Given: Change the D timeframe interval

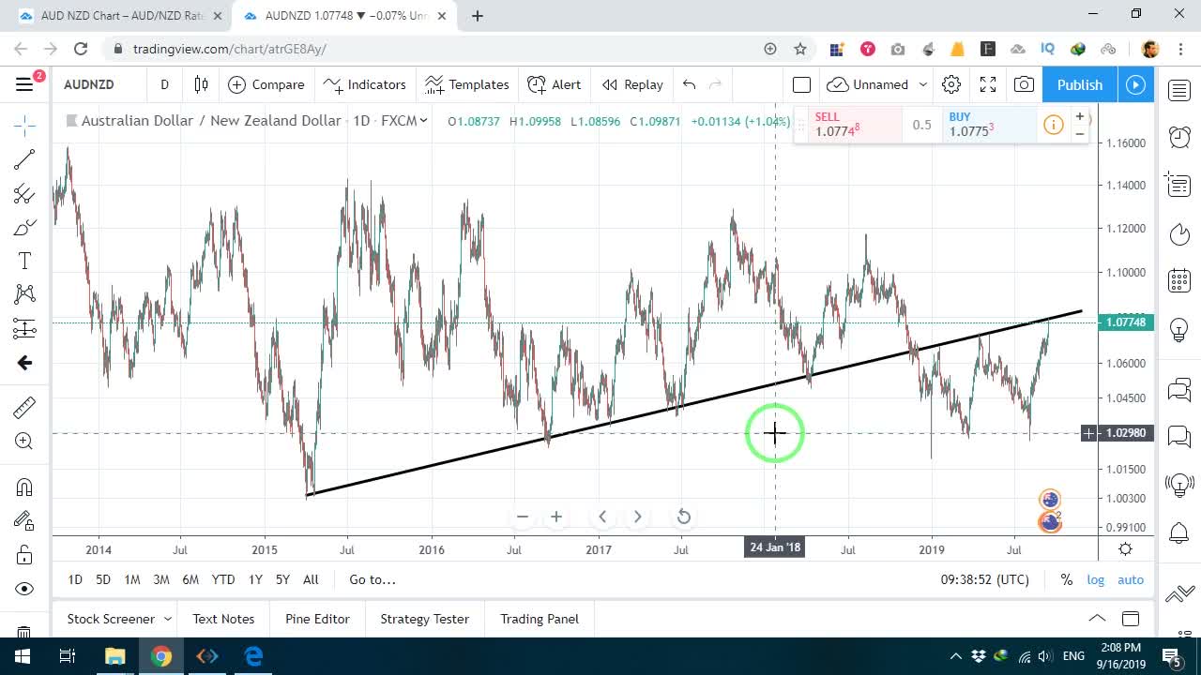Looking at the screenshot, I should tap(164, 84).
